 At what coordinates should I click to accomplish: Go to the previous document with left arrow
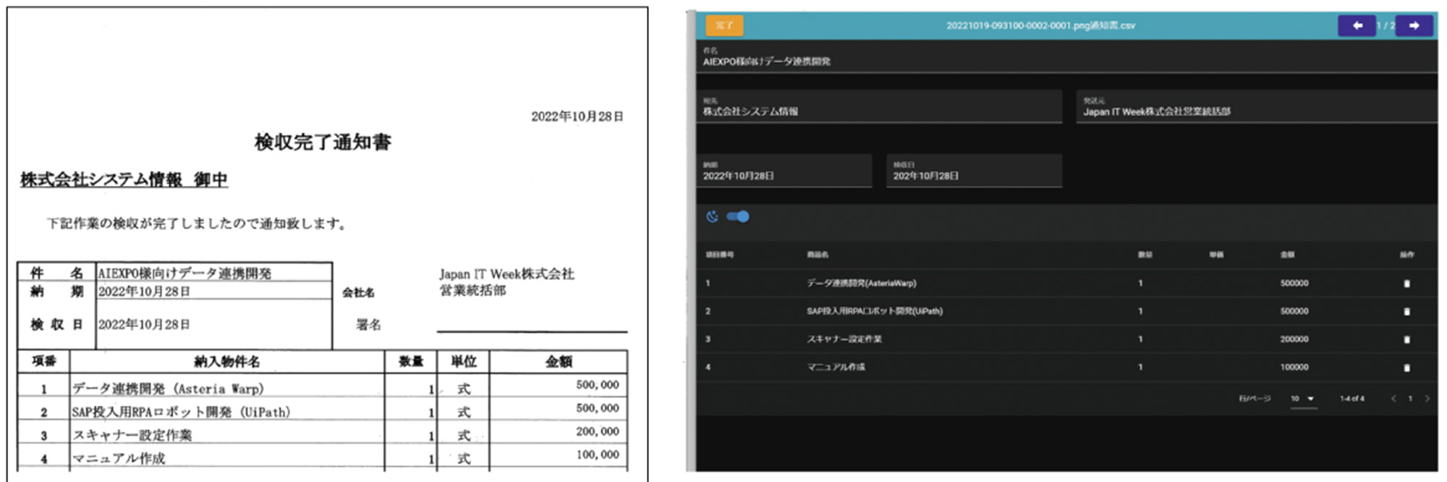1357,25
